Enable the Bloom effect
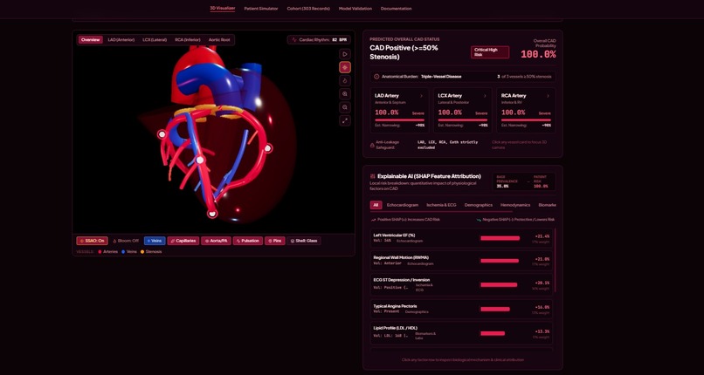The width and height of the screenshot is (704, 375). [x=125, y=241]
